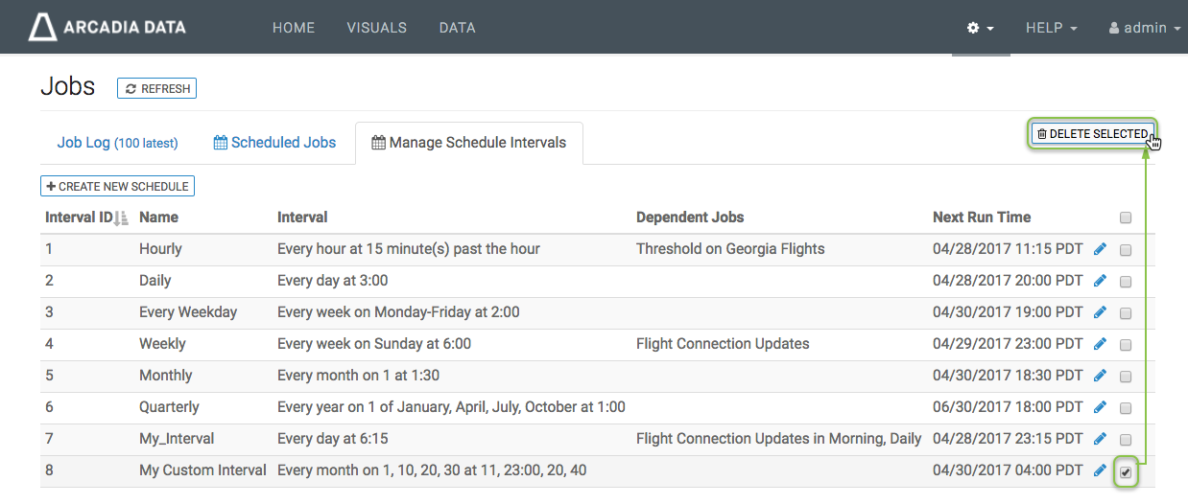Open the gear settings dropdown

[x=980, y=29]
